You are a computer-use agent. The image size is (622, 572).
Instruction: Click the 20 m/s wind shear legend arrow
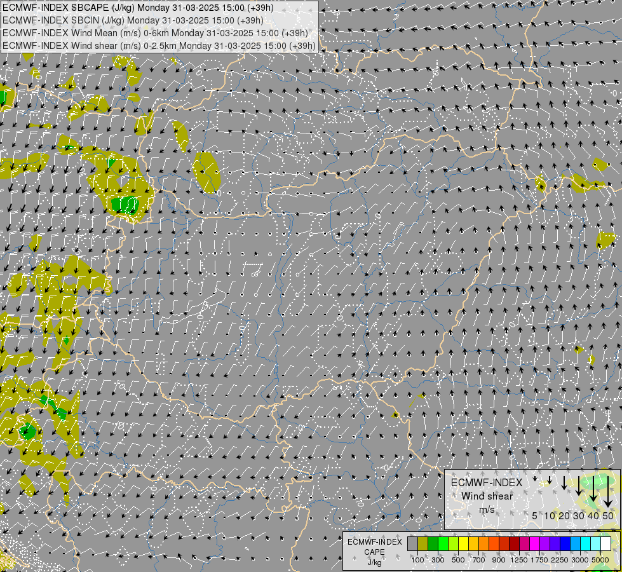[x=564, y=483]
